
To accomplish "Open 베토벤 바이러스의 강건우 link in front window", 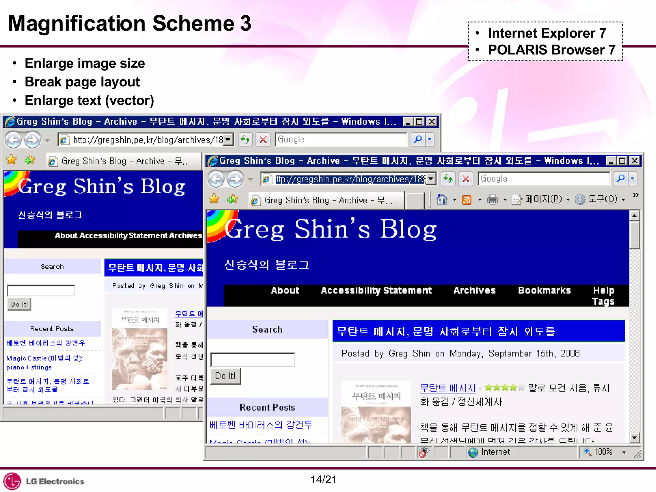I will pyautogui.click(x=261, y=425).
